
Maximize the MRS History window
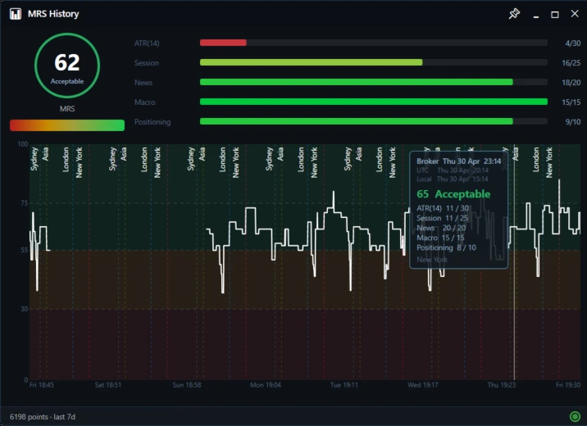pyautogui.click(x=555, y=15)
